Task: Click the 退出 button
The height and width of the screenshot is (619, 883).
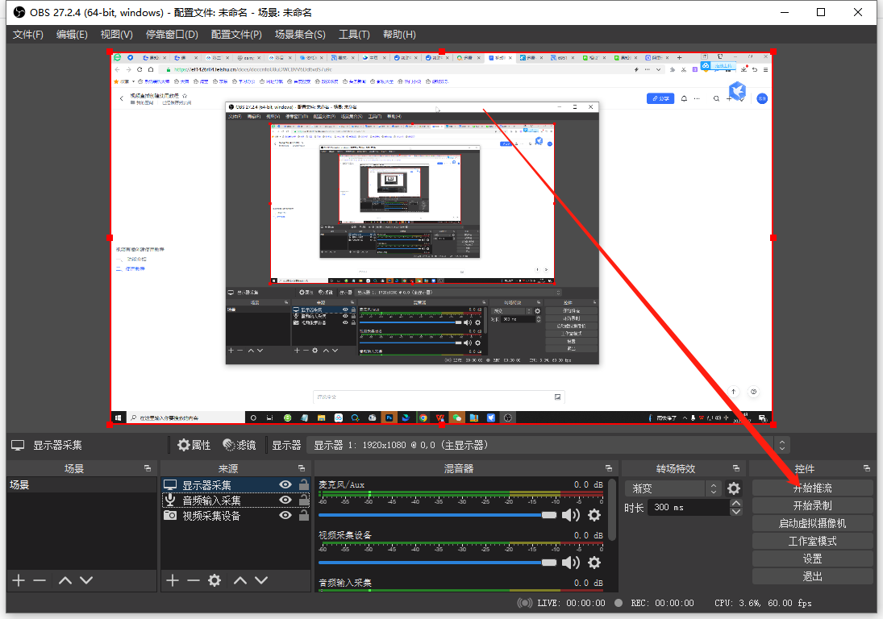Action: pos(812,576)
